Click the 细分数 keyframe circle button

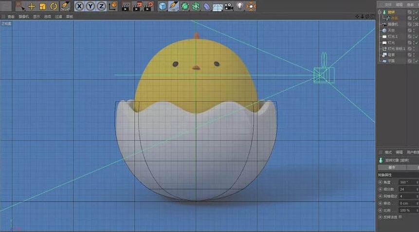point(380,189)
